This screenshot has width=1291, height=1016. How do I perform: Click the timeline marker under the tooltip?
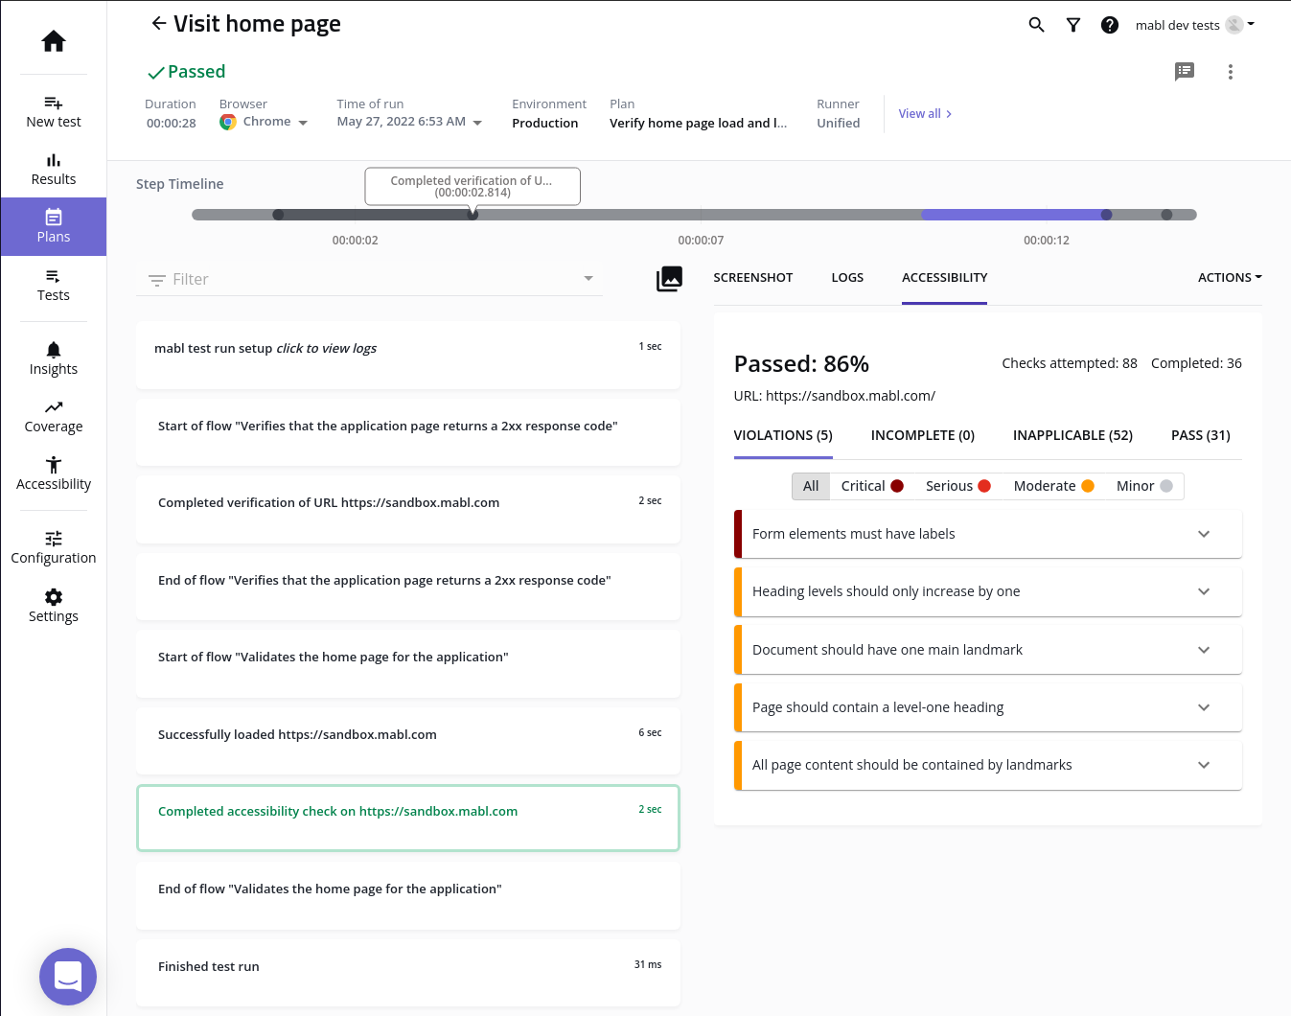[473, 215]
